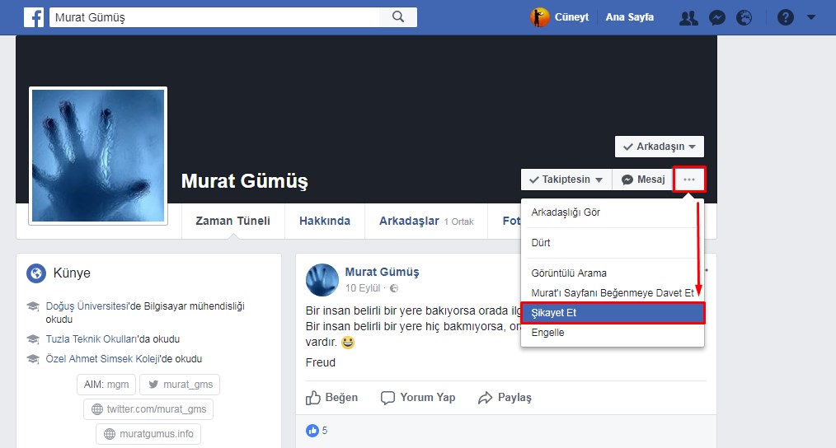The image size is (836, 448).
Task: Open Messenger icon in top bar
Action: pyautogui.click(x=717, y=17)
